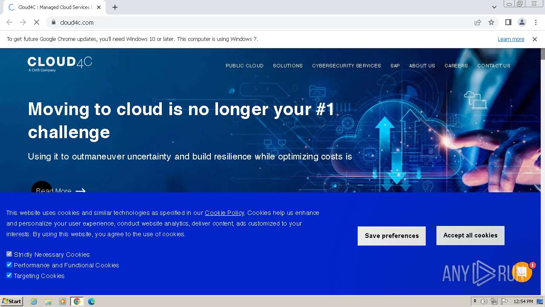Viewport: 545px width, 307px height.
Task: Open the ABOUT US menu
Action: [x=422, y=66]
